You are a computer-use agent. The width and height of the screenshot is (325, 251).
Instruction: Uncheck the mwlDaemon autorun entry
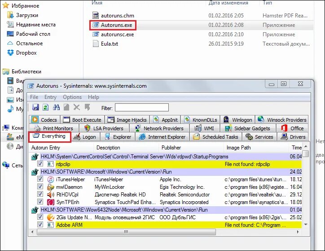click(x=40, y=187)
